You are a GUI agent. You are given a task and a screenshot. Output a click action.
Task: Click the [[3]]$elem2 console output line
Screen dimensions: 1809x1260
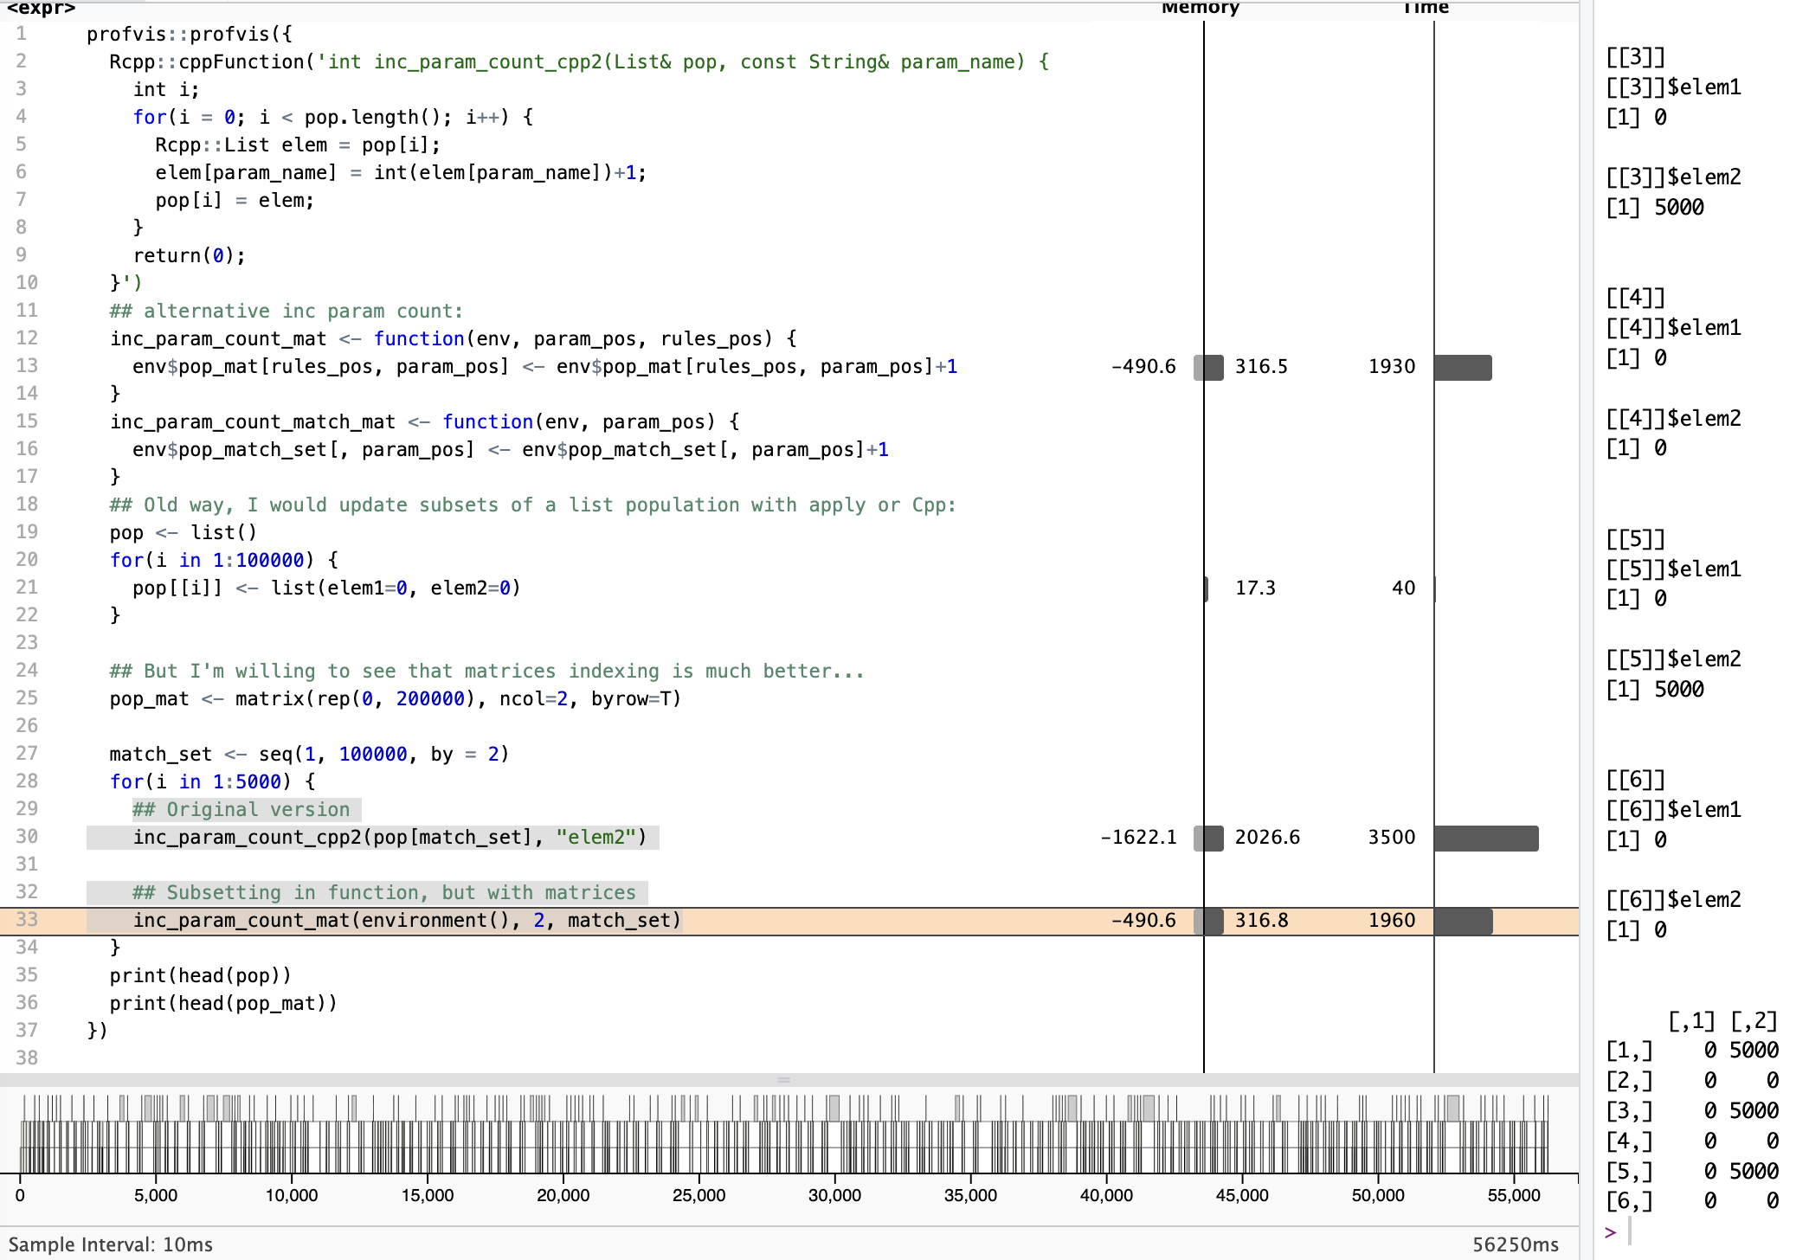(x=1673, y=177)
